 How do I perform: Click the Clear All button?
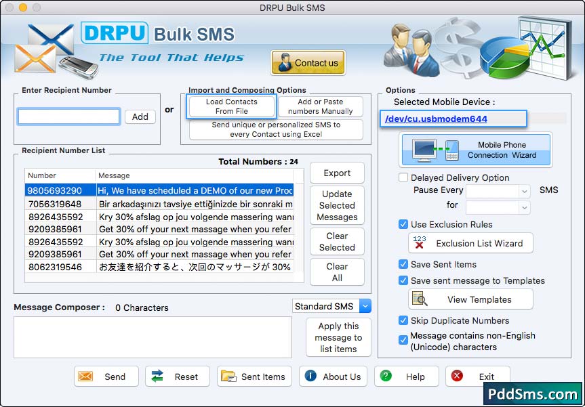(x=337, y=272)
